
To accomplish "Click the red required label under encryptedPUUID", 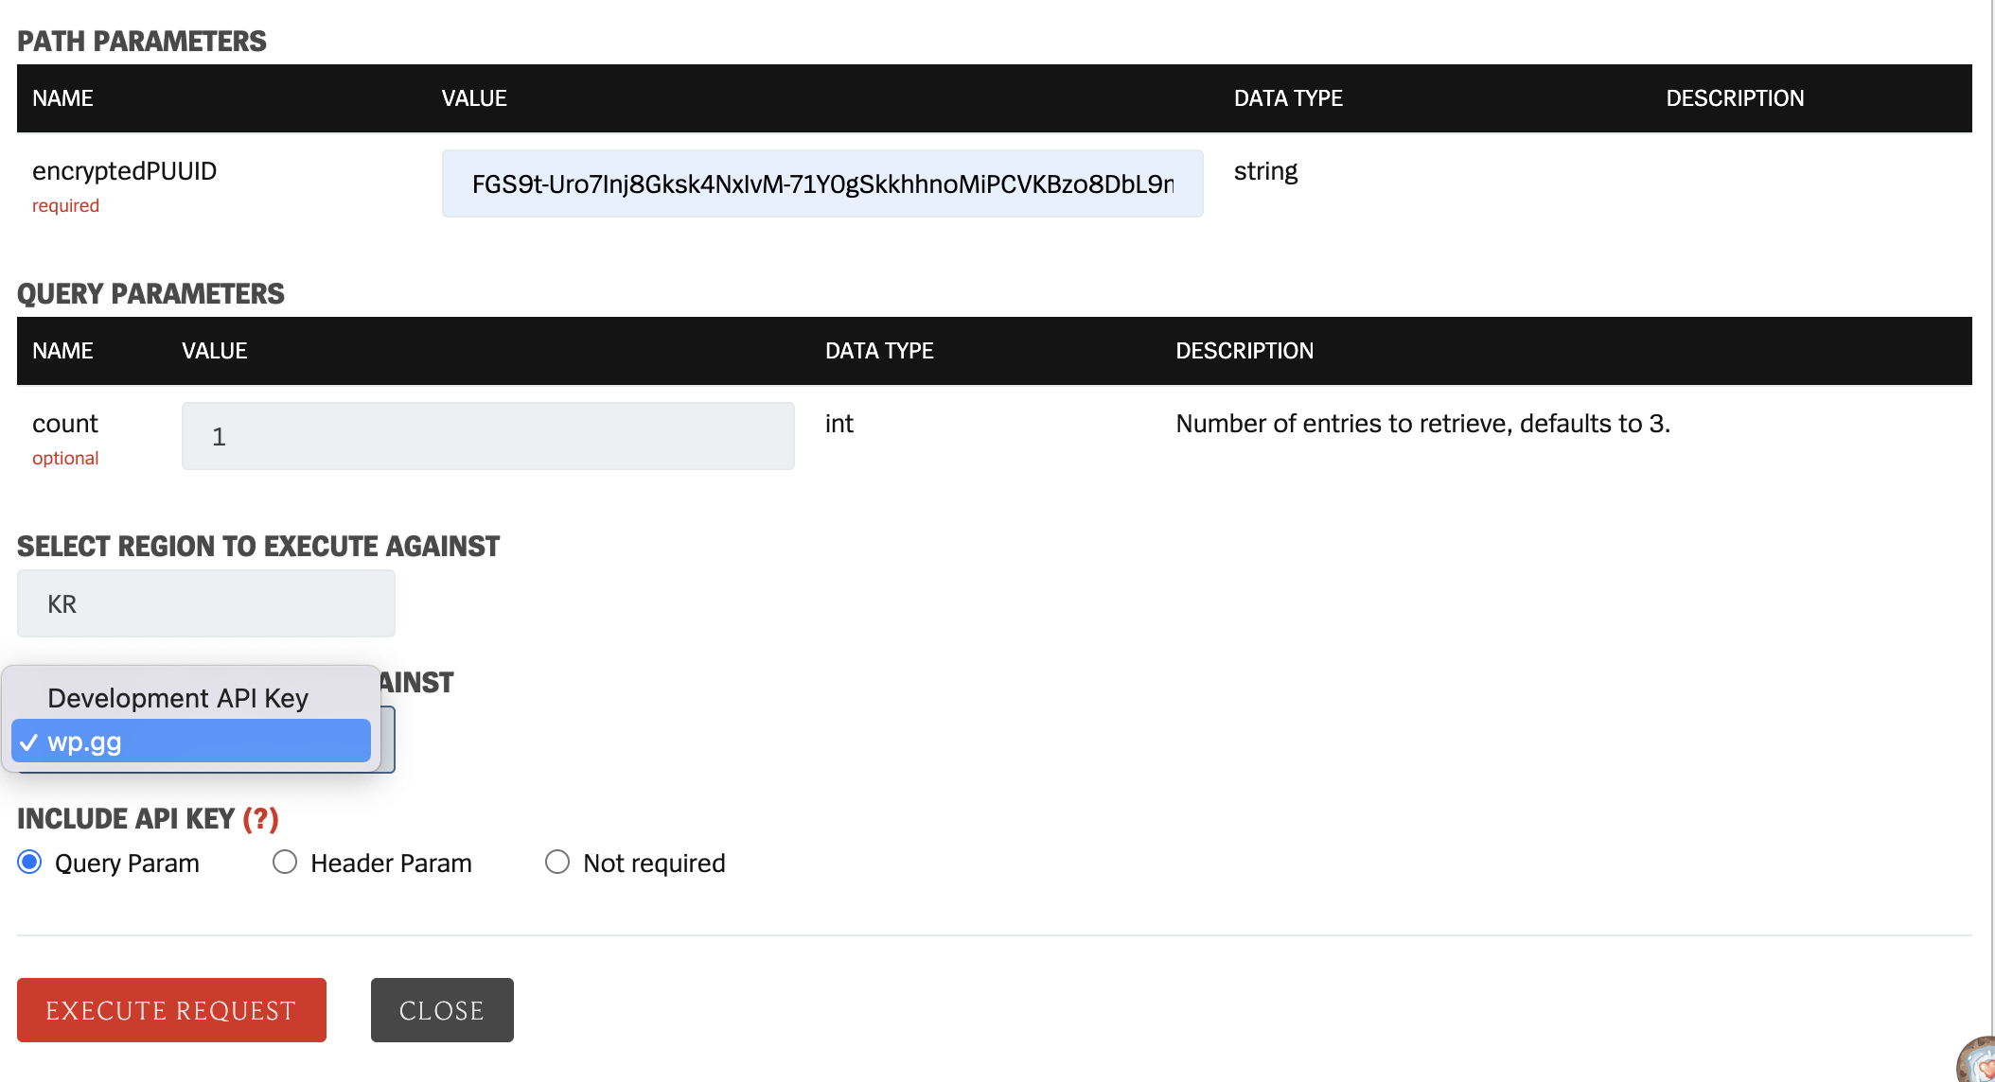I will [65, 205].
